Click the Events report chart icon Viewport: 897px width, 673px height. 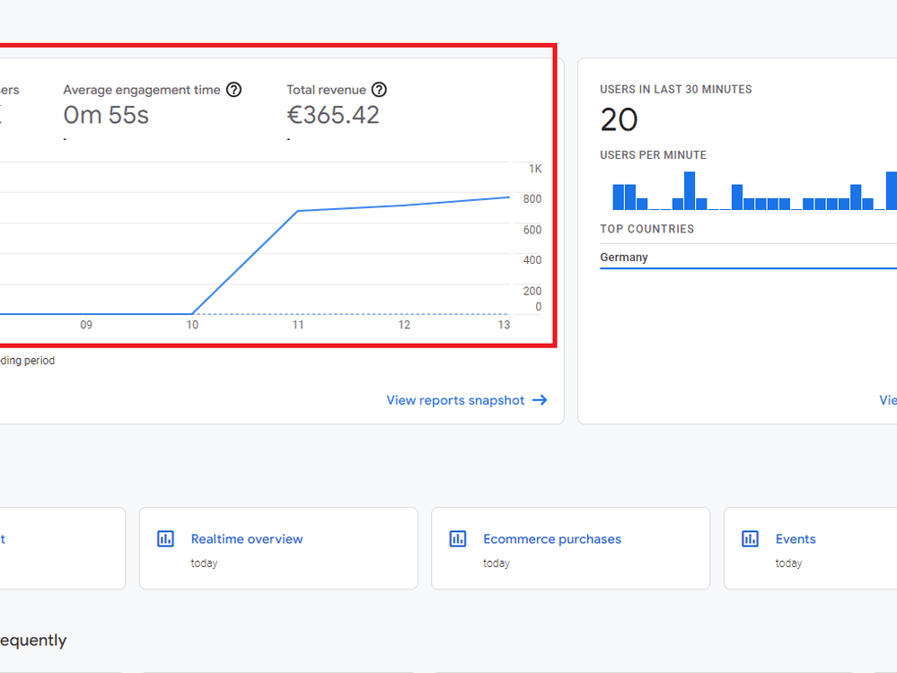tap(750, 538)
